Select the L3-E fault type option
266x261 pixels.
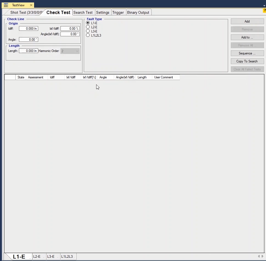88,31
